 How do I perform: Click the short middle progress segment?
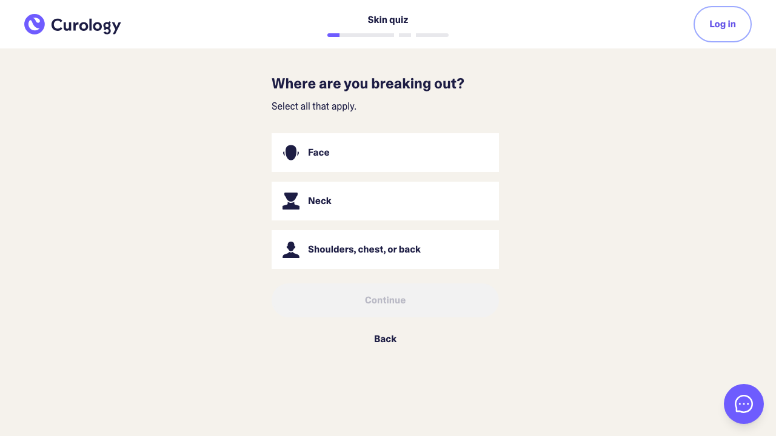click(x=405, y=35)
